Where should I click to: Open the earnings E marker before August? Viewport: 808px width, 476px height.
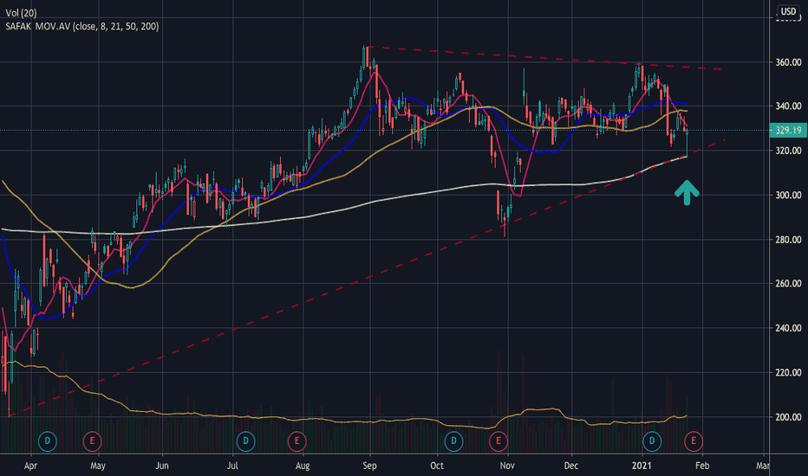click(296, 441)
